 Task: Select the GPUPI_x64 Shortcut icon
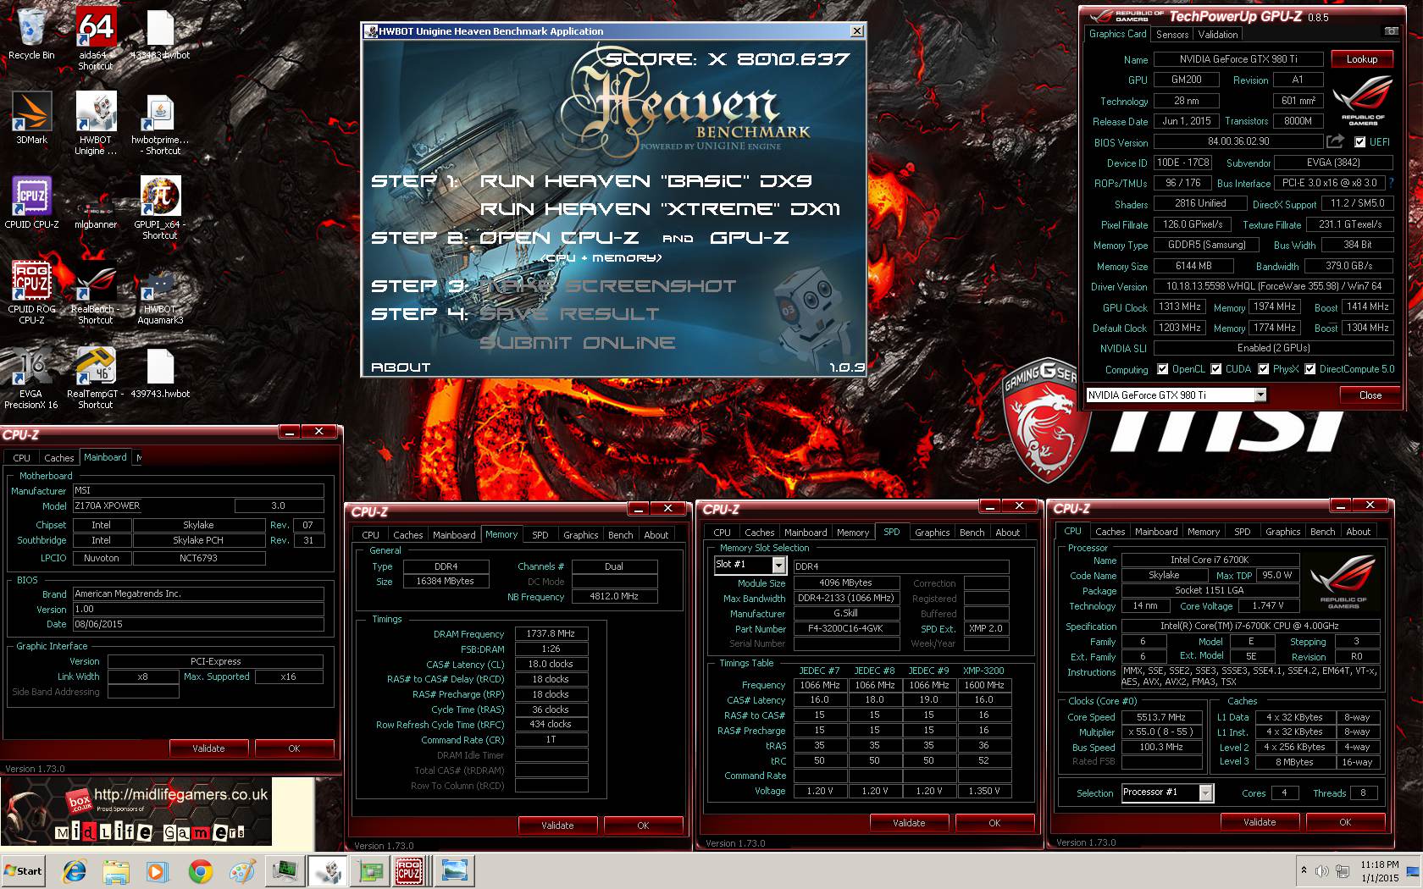160,208
